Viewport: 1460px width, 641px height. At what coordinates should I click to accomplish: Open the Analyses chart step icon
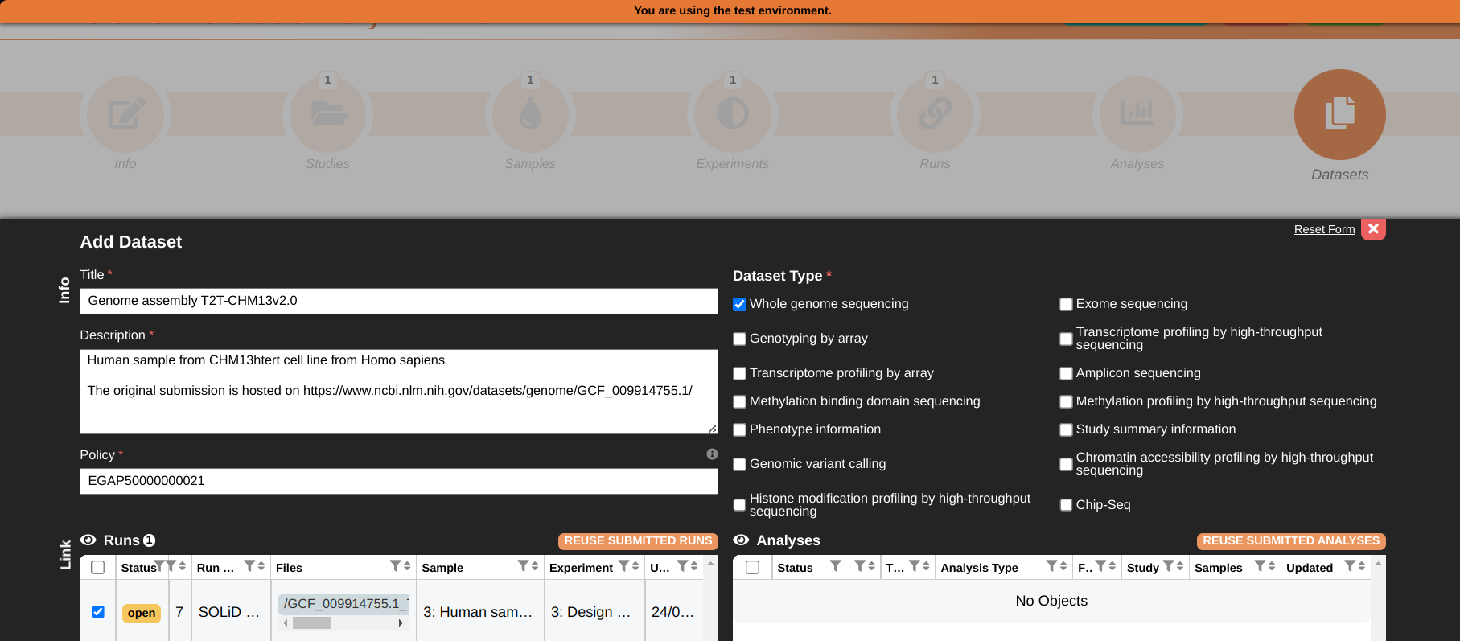pyautogui.click(x=1137, y=114)
